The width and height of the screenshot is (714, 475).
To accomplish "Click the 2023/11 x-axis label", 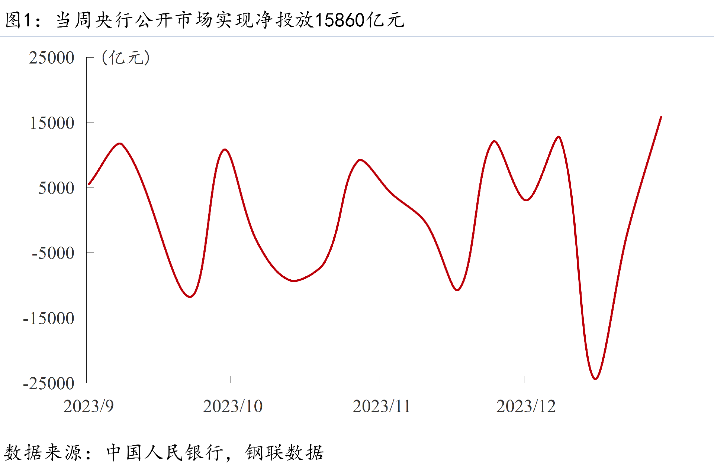I will [381, 406].
